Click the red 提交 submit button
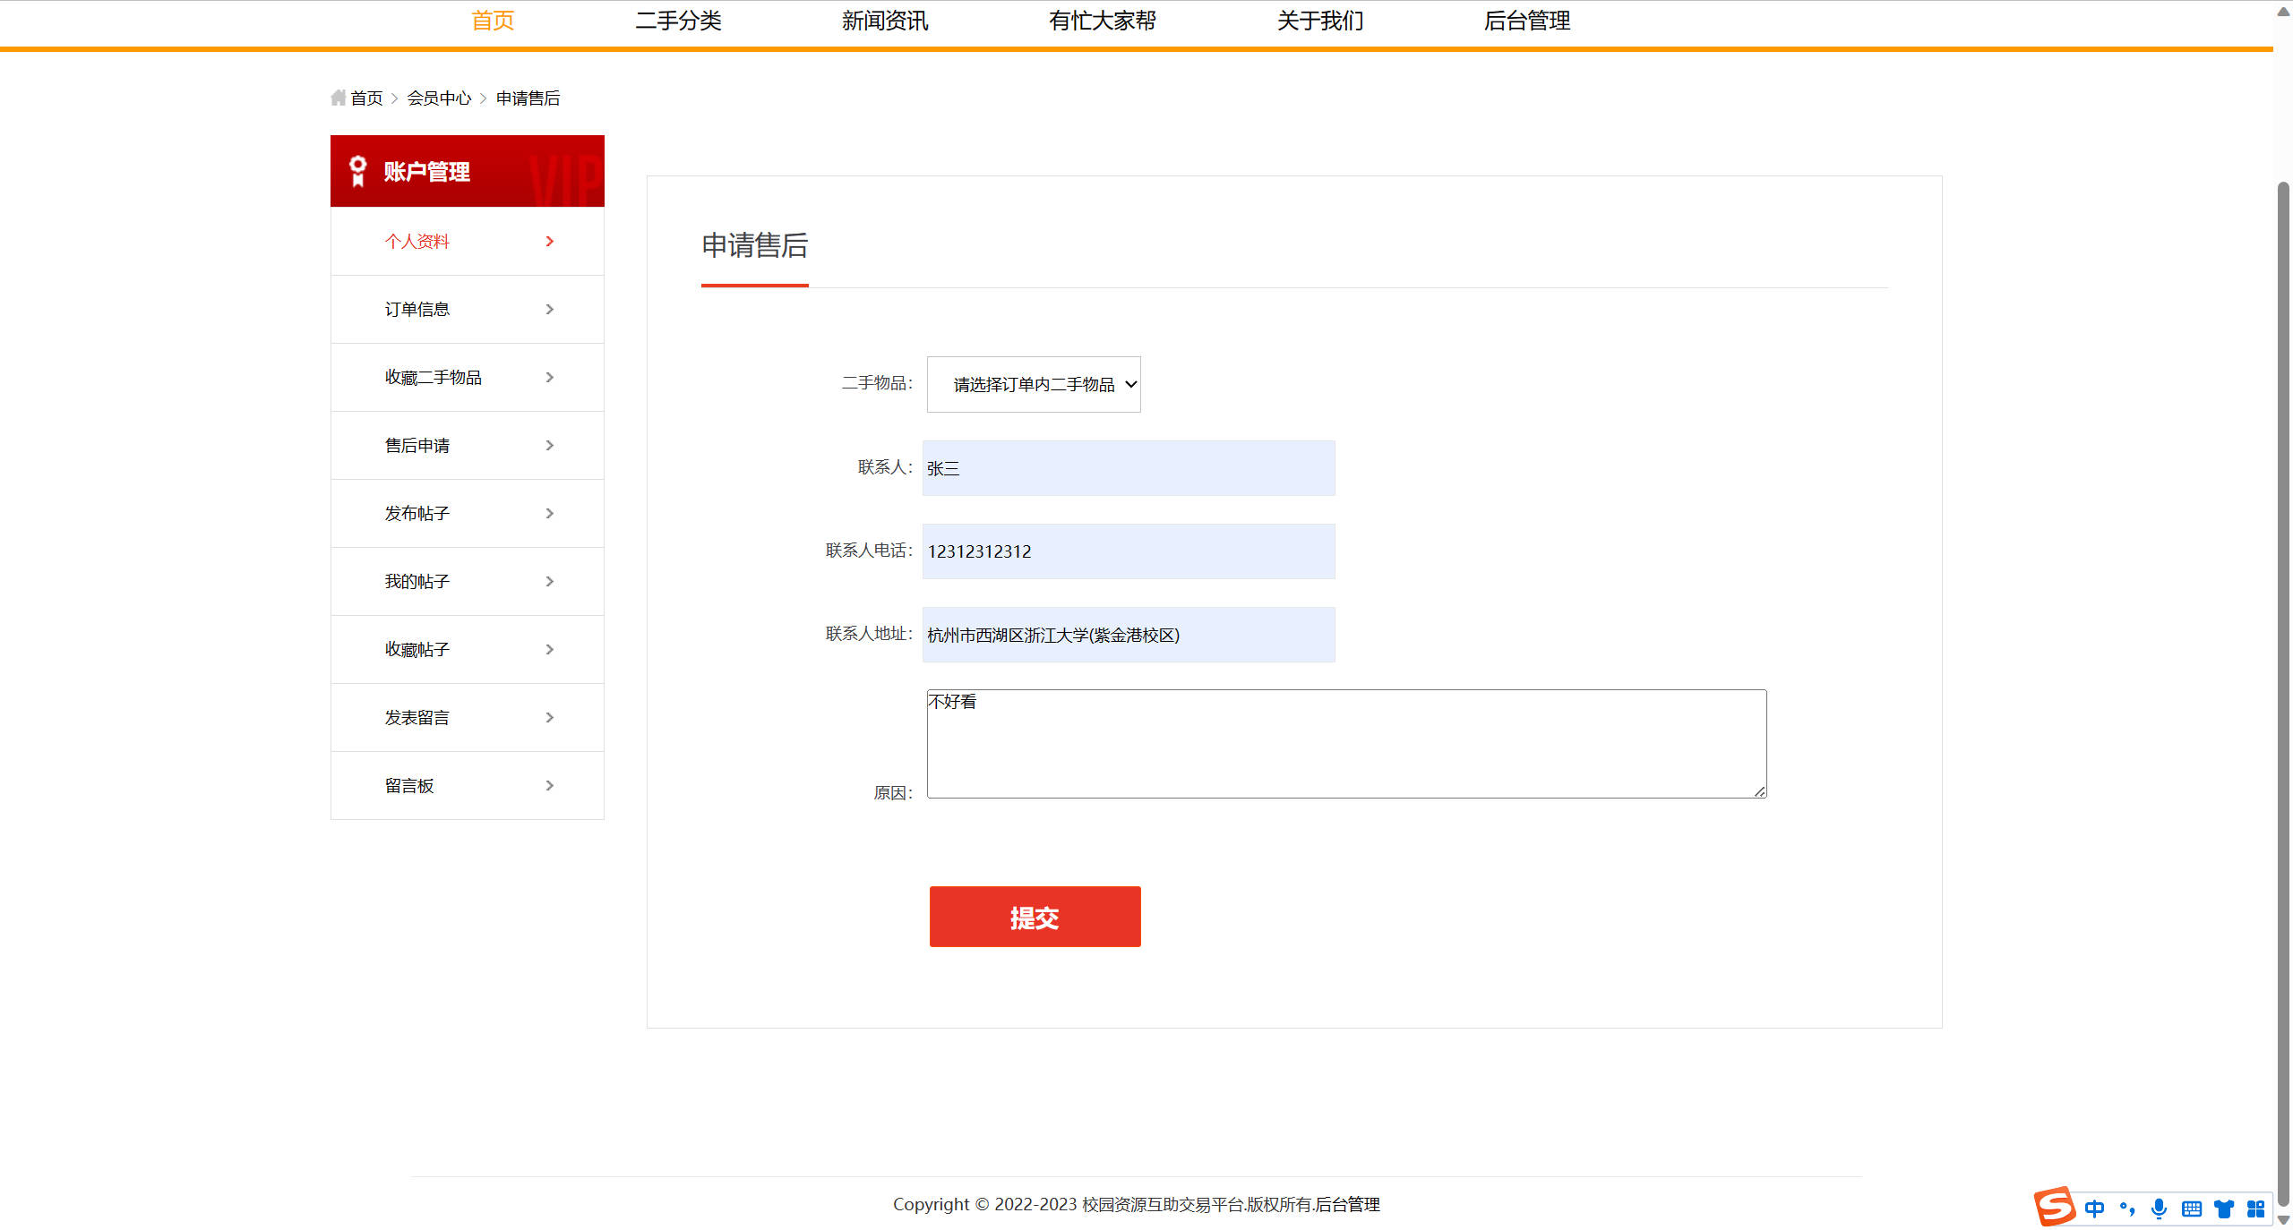 coord(1035,916)
